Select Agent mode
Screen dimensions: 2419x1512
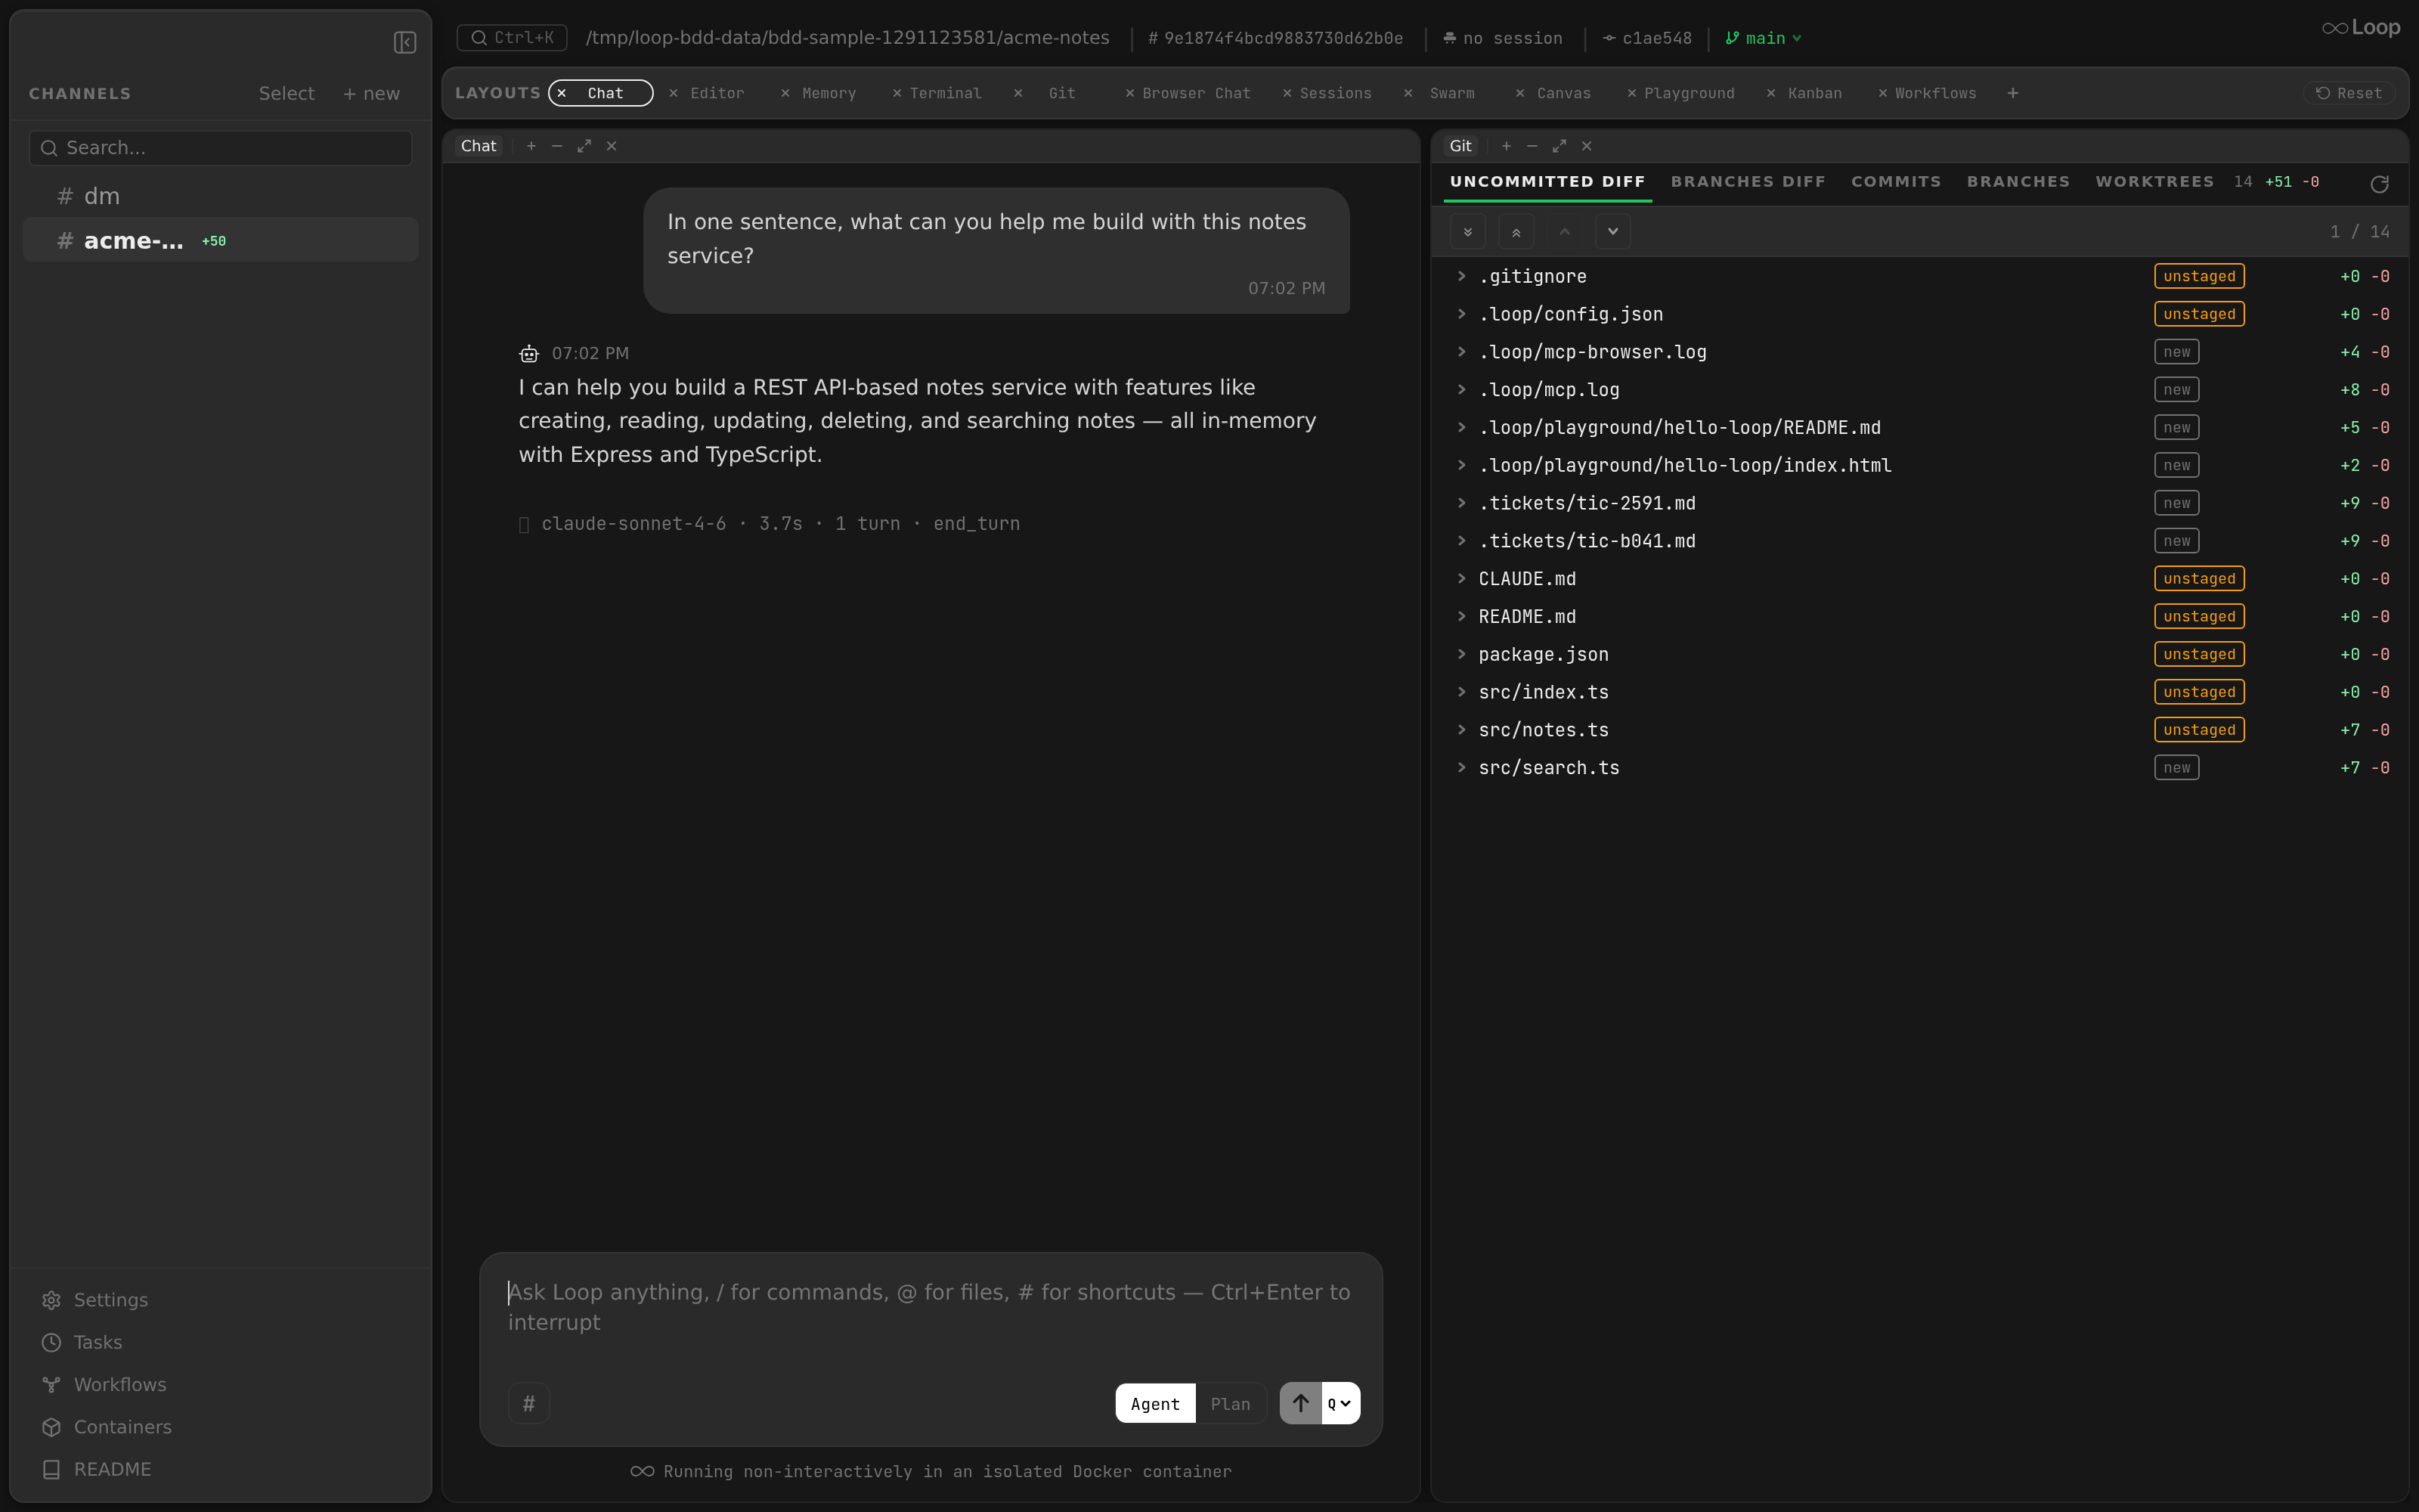1154,1404
